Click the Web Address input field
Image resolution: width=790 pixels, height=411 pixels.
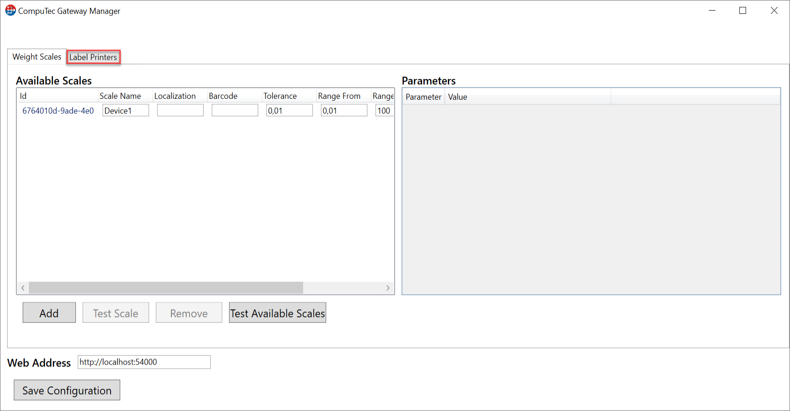click(x=144, y=362)
